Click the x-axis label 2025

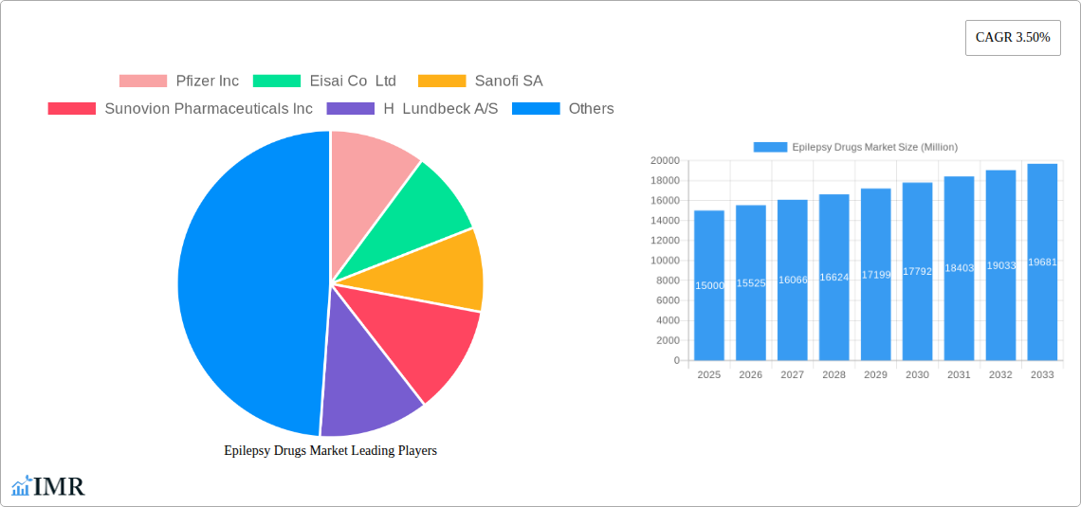point(709,374)
